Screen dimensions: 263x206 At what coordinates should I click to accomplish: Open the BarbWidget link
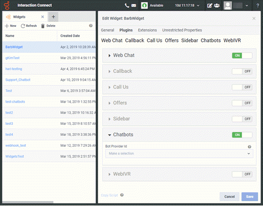(x=14, y=47)
